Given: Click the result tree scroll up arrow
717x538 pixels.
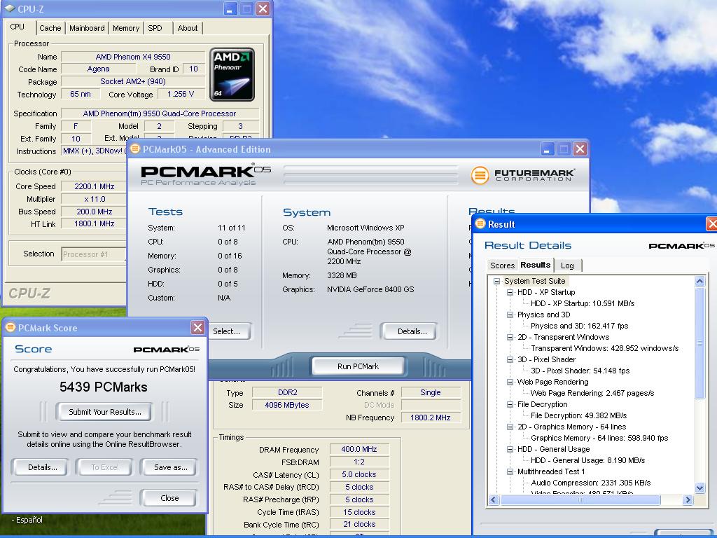Looking at the screenshot, I should tap(699, 281).
